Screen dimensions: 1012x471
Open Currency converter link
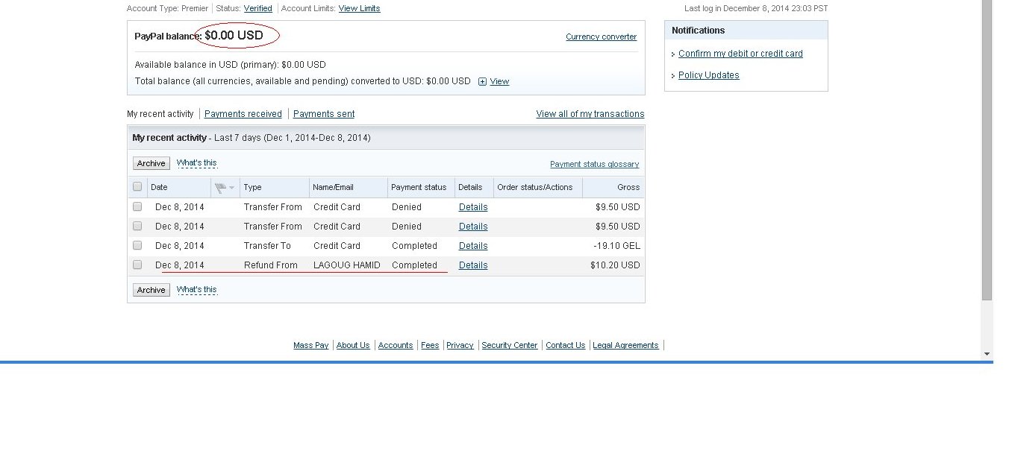(602, 37)
